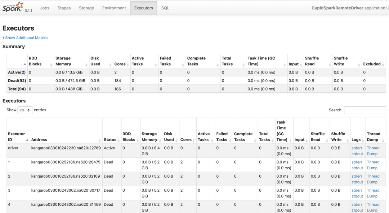Click the Search input field

365,110
